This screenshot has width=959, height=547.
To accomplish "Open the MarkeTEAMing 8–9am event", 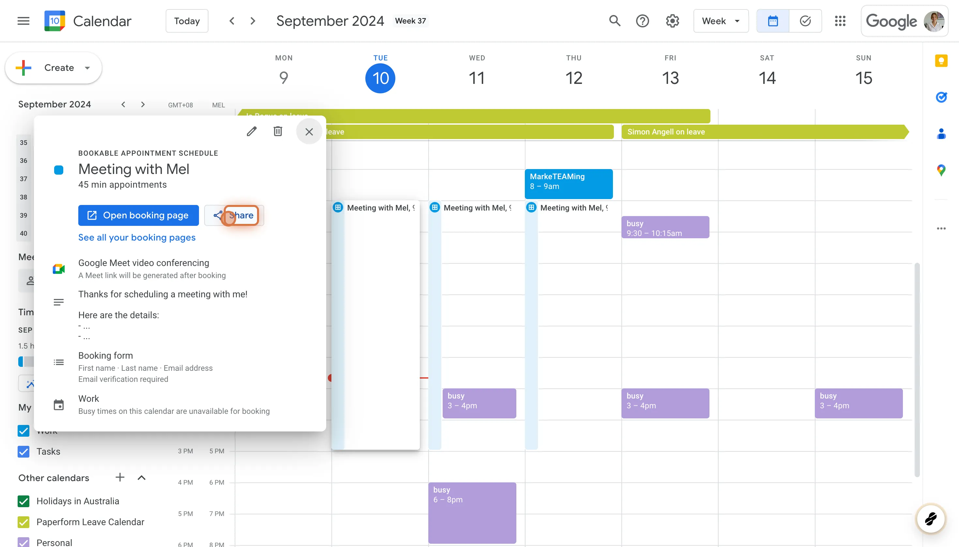I will point(569,184).
